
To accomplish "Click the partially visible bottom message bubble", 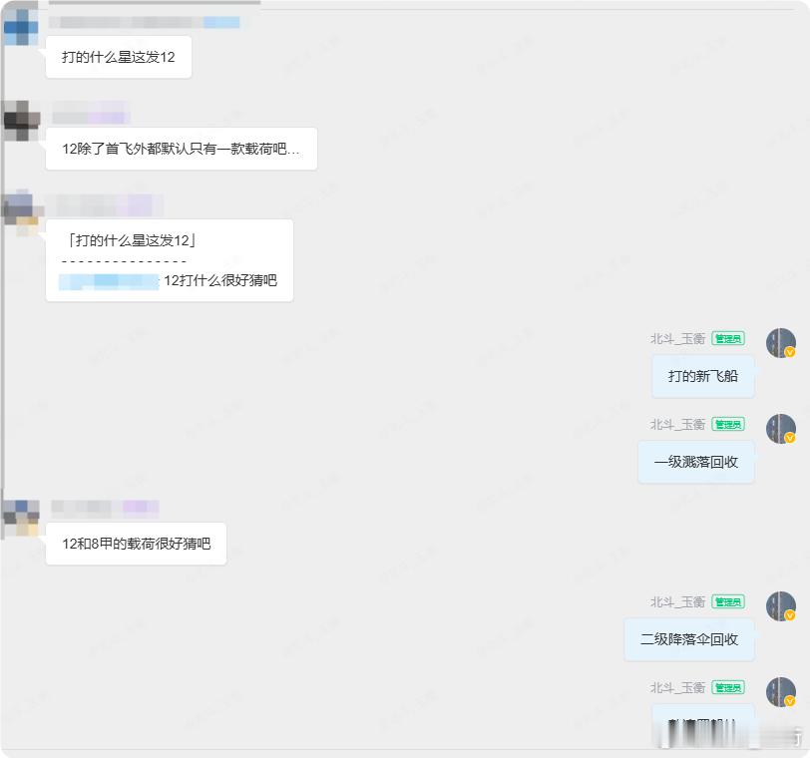I will tap(702, 721).
